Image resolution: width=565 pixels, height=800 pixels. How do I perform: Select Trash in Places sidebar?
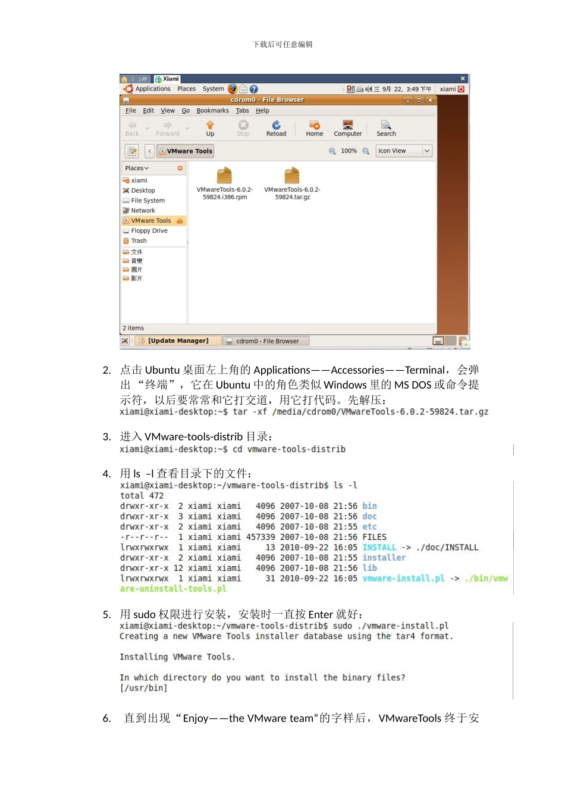pos(153,241)
